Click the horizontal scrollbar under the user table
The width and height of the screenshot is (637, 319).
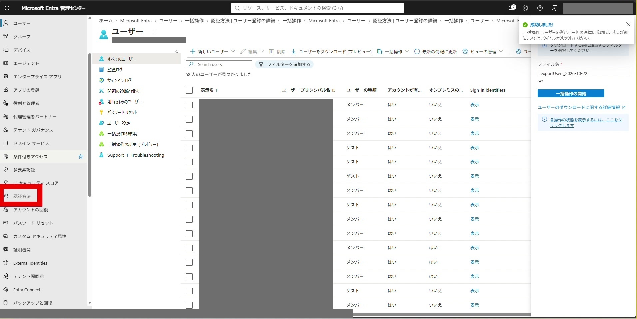[x=442, y=314]
